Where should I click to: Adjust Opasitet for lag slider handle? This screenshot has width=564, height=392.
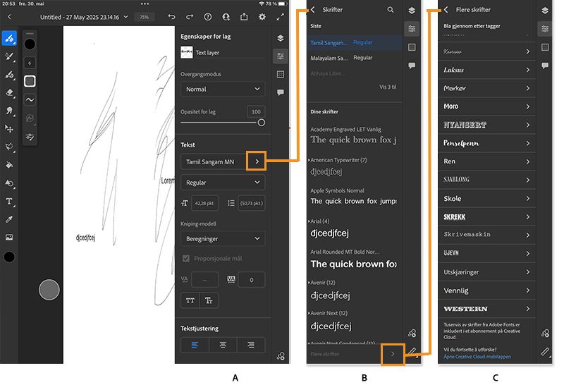[262, 123]
